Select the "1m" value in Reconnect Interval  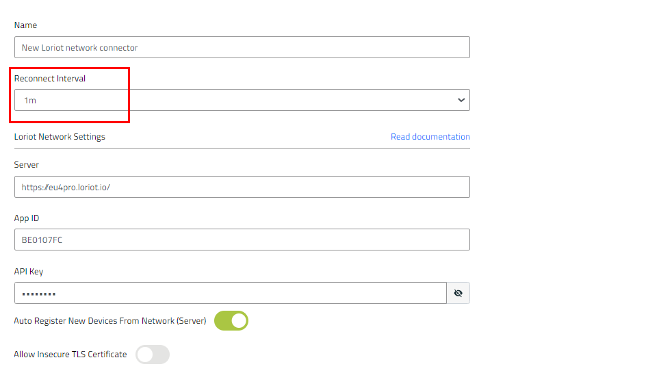click(x=30, y=101)
